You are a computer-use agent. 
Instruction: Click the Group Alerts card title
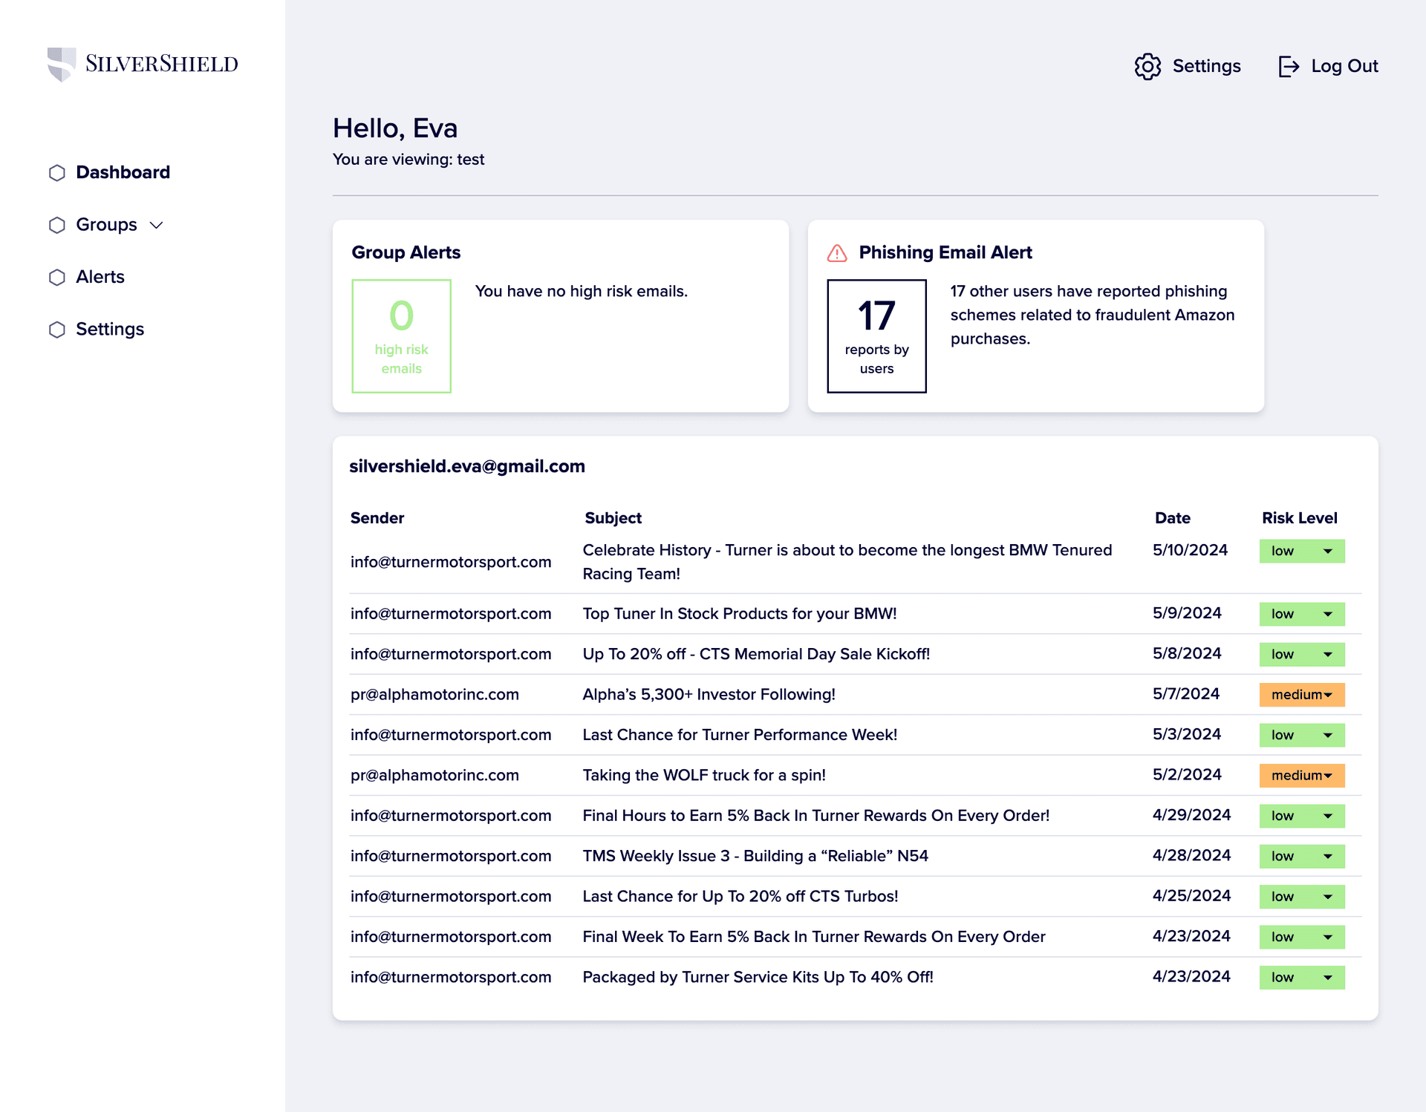coord(406,253)
